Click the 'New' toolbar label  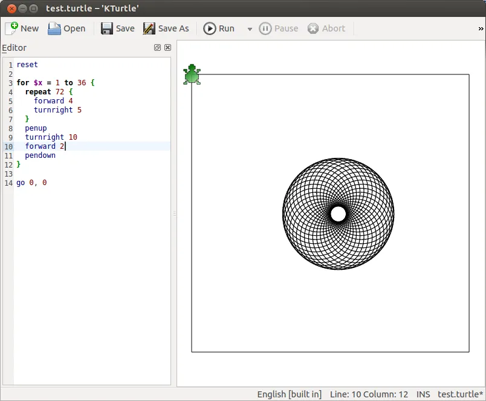point(30,28)
